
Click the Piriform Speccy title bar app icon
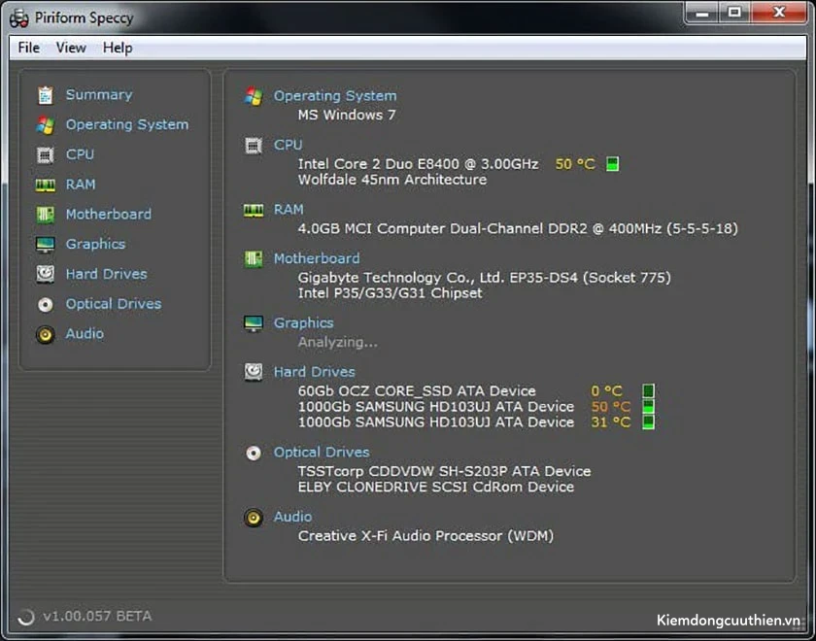[x=18, y=18]
